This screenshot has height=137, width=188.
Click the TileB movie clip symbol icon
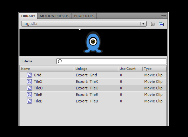click(29, 101)
